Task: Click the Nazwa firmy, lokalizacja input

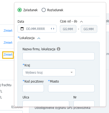Action: pos(59,56)
